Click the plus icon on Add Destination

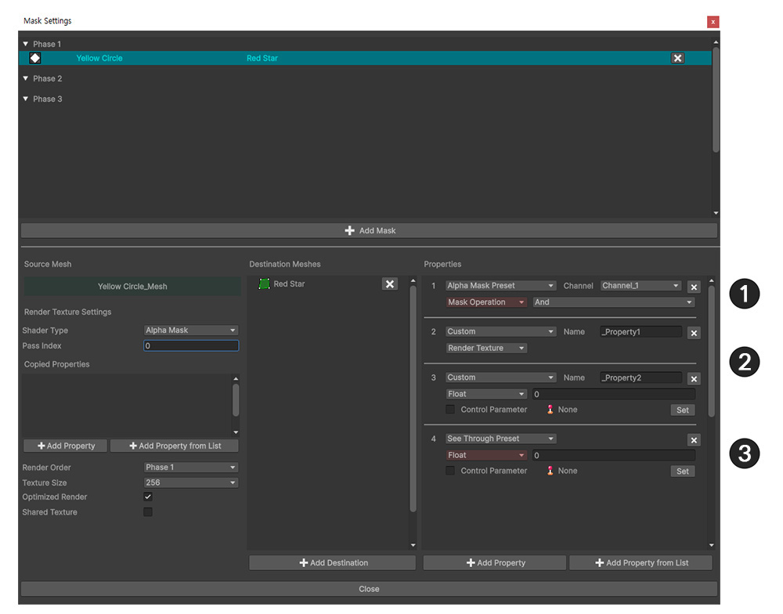pos(303,562)
